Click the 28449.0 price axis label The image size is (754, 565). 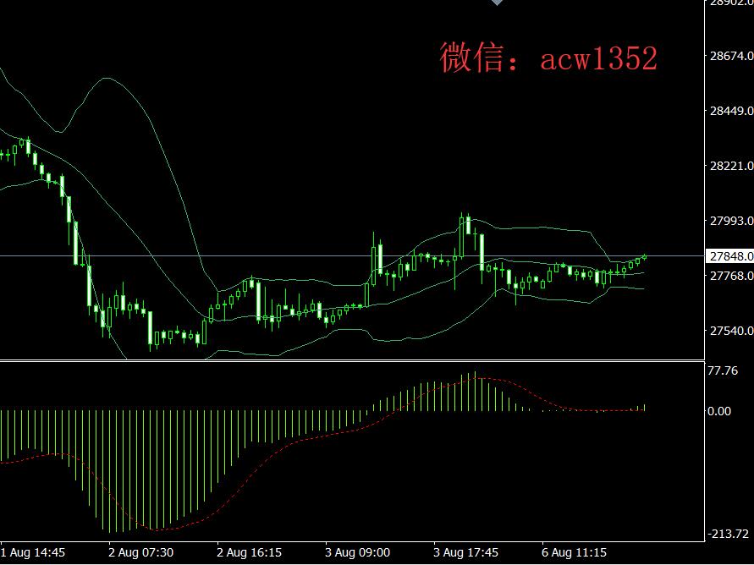click(x=731, y=111)
